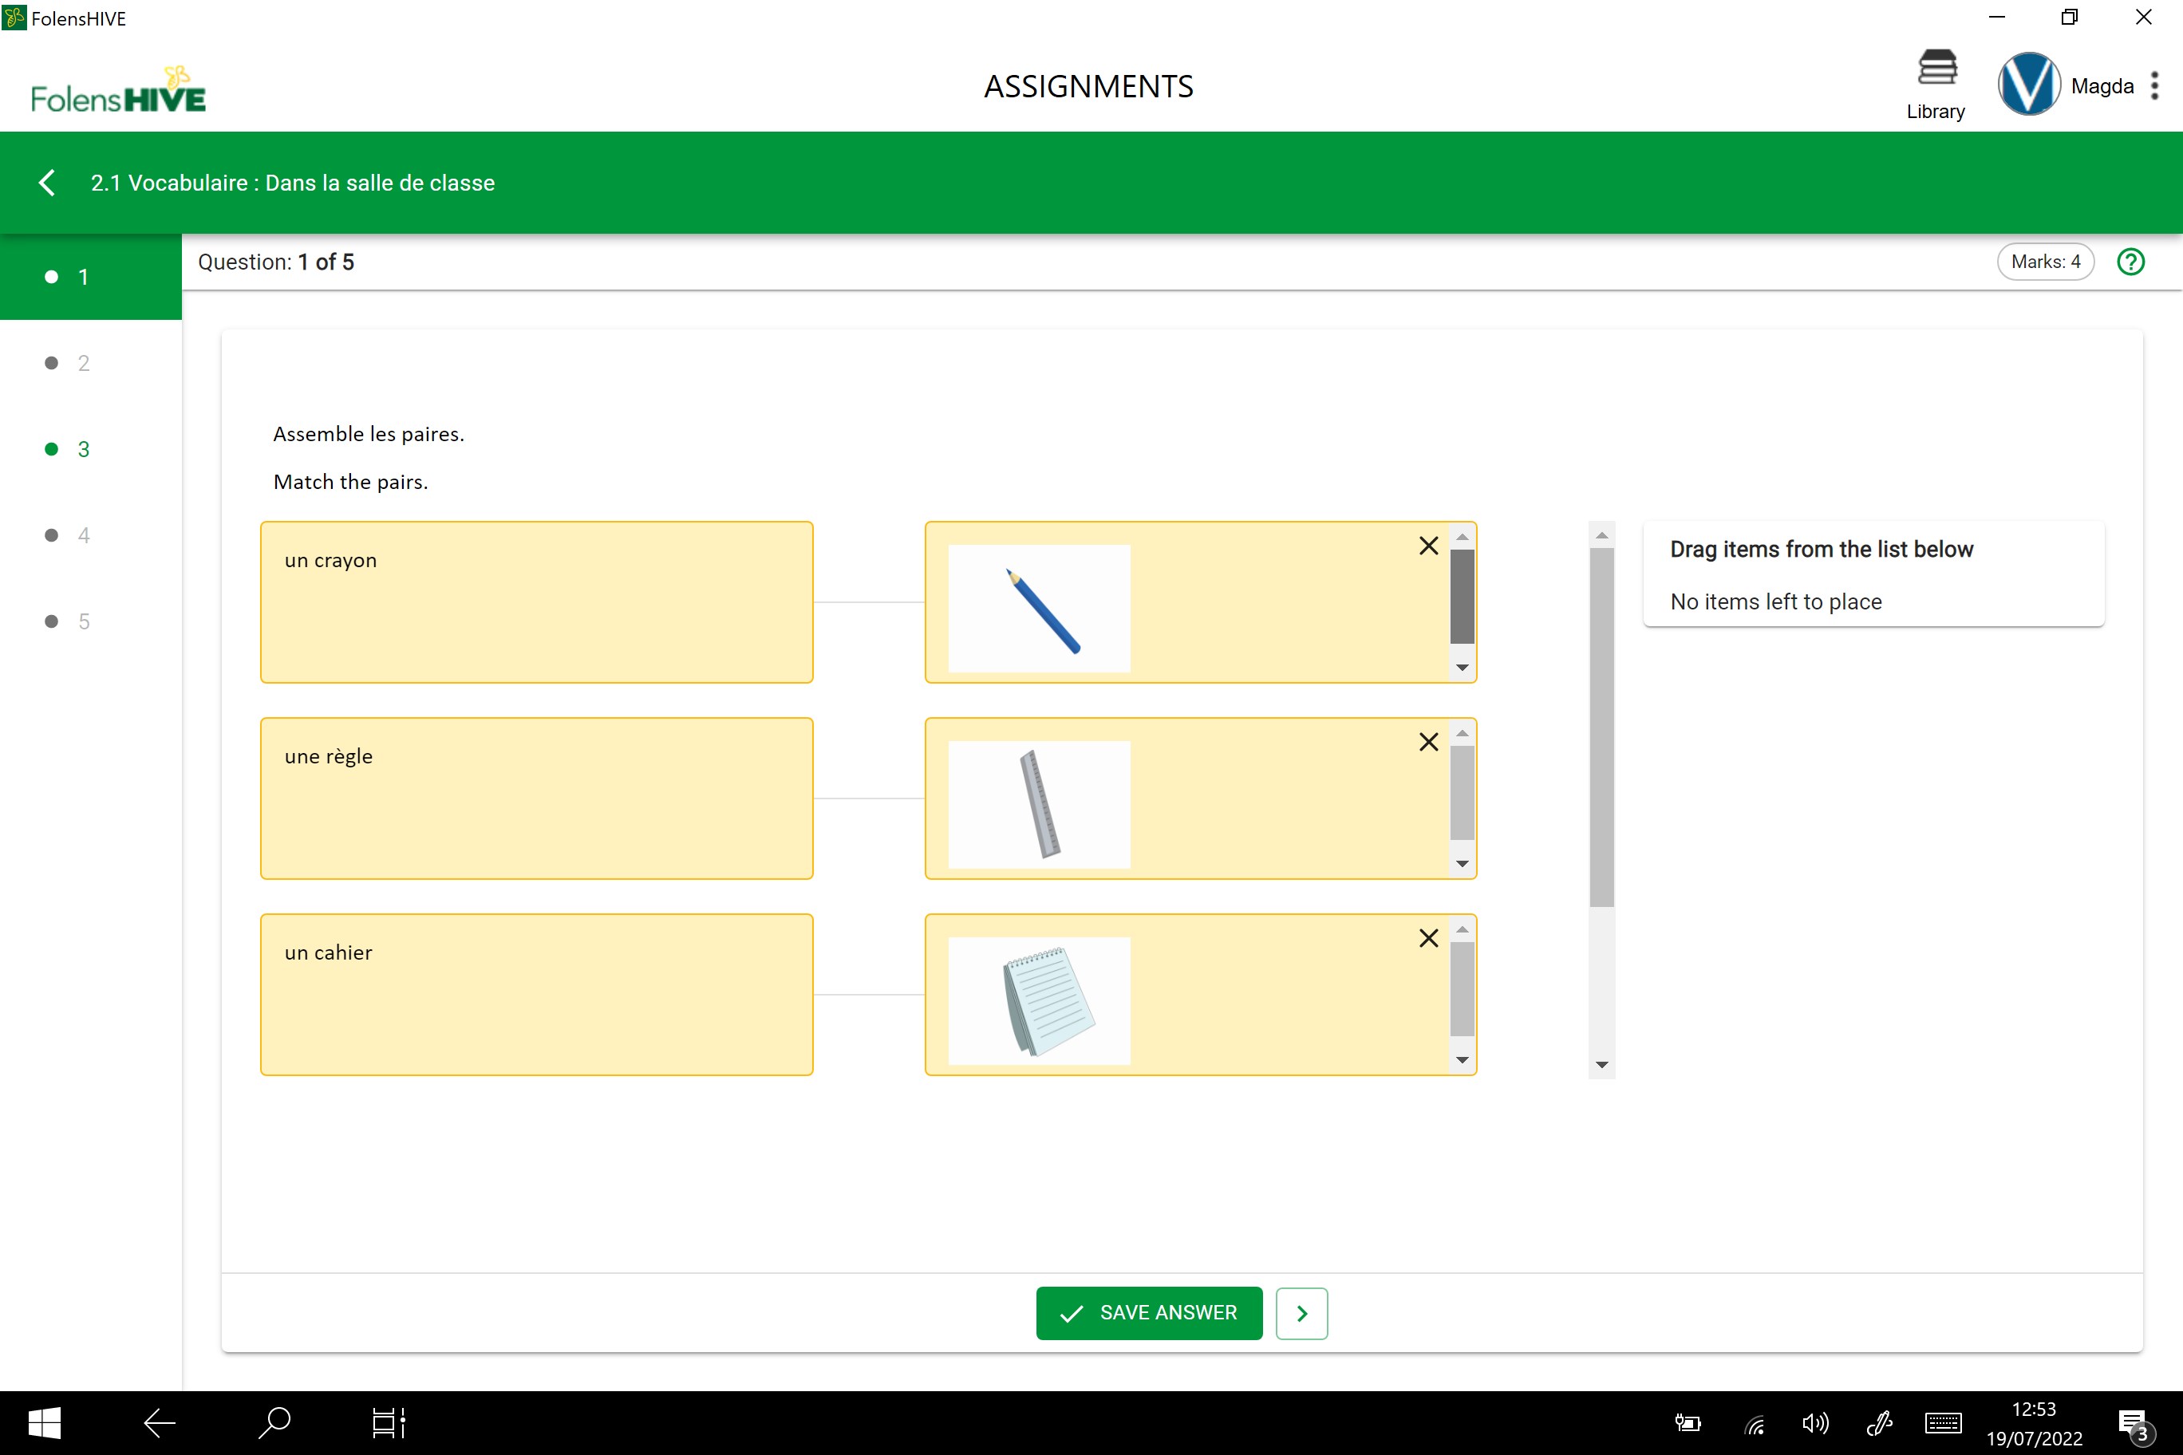The width and height of the screenshot is (2183, 1455).
Task: Click the notebook image thumbnail
Action: tap(1039, 1000)
